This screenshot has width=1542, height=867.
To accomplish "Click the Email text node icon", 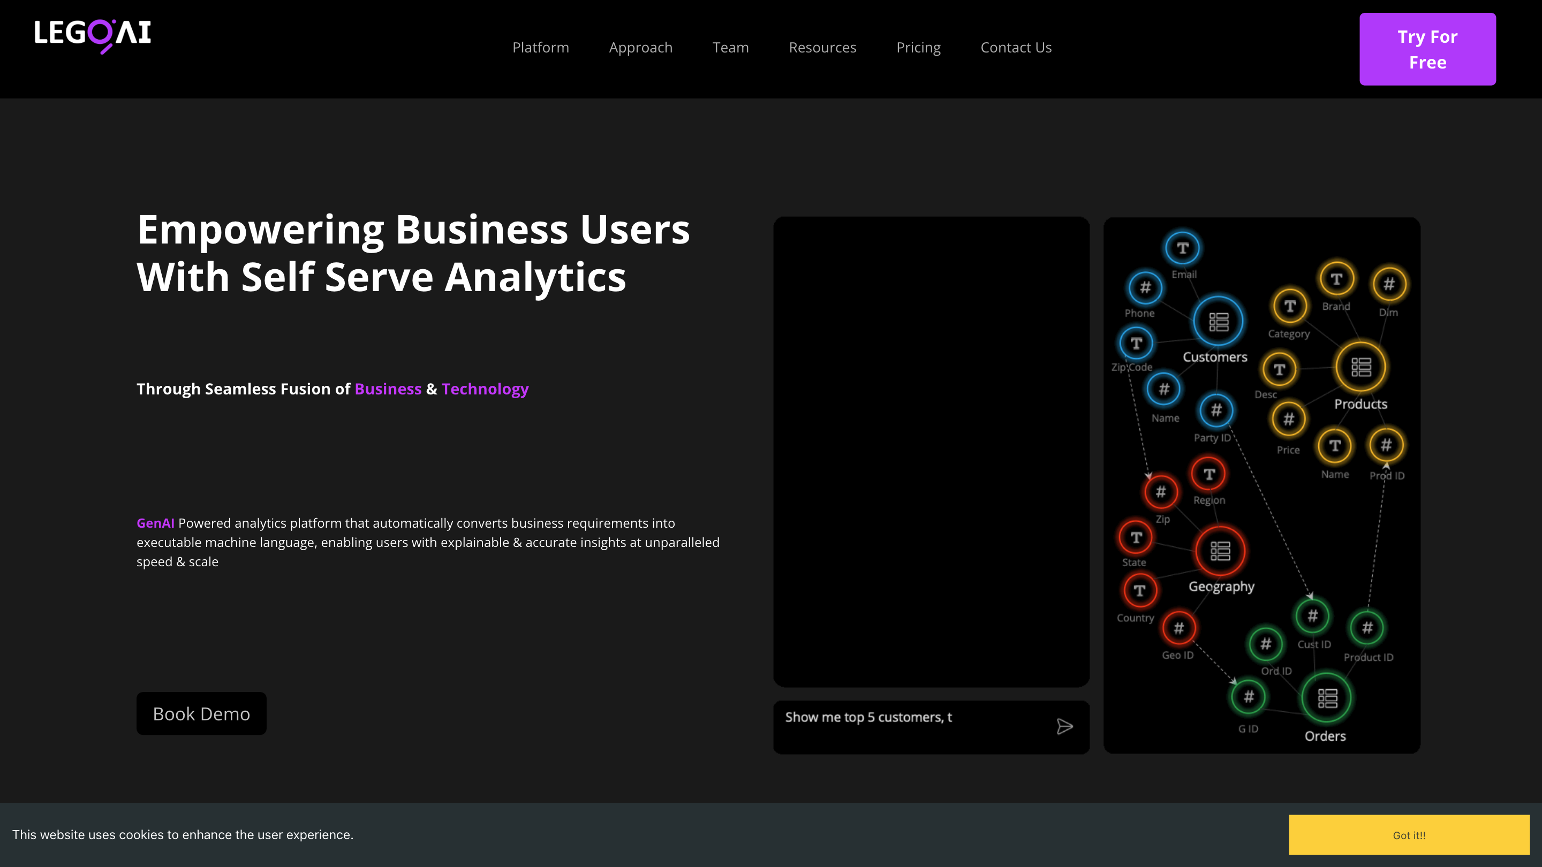I will 1182,248.
